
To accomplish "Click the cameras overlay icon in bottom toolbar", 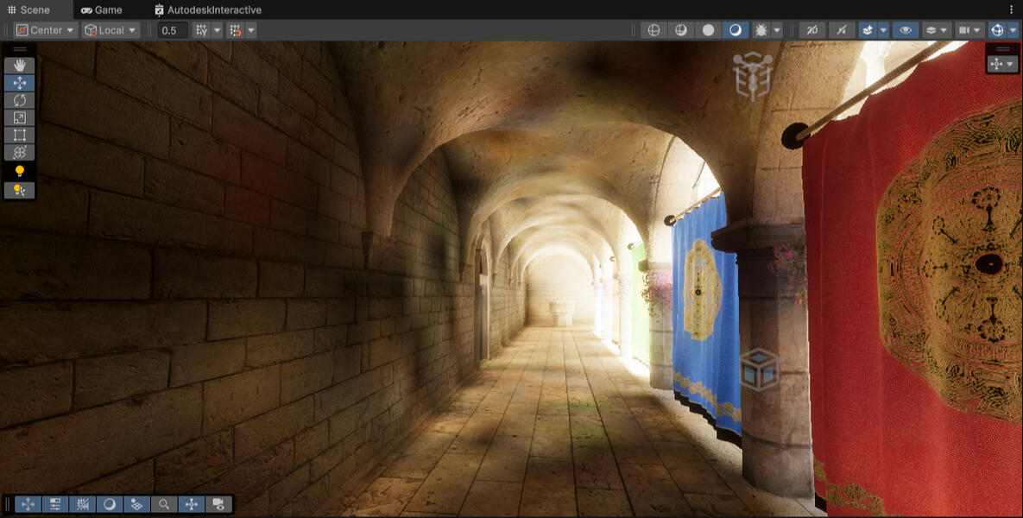I will [218, 504].
